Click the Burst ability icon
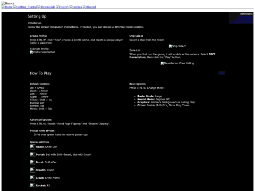The image size is (255, 191). click(x=33, y=162)
